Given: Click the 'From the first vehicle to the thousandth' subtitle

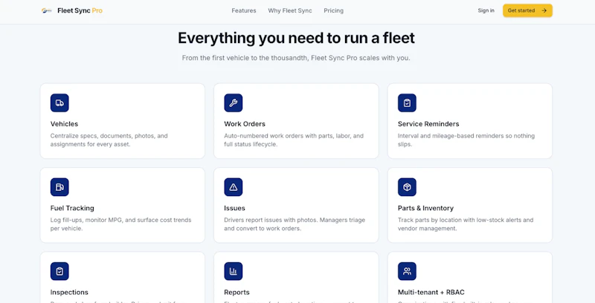Looking at the screenshot, I should tap(296, 59).
